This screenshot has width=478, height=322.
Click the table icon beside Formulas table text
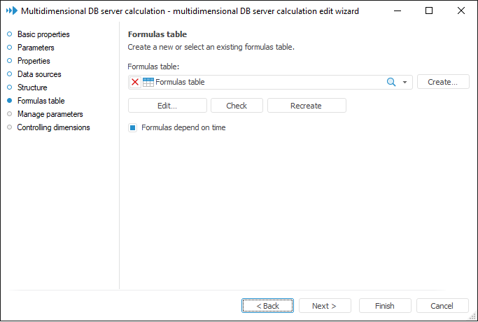click(148, 82)
